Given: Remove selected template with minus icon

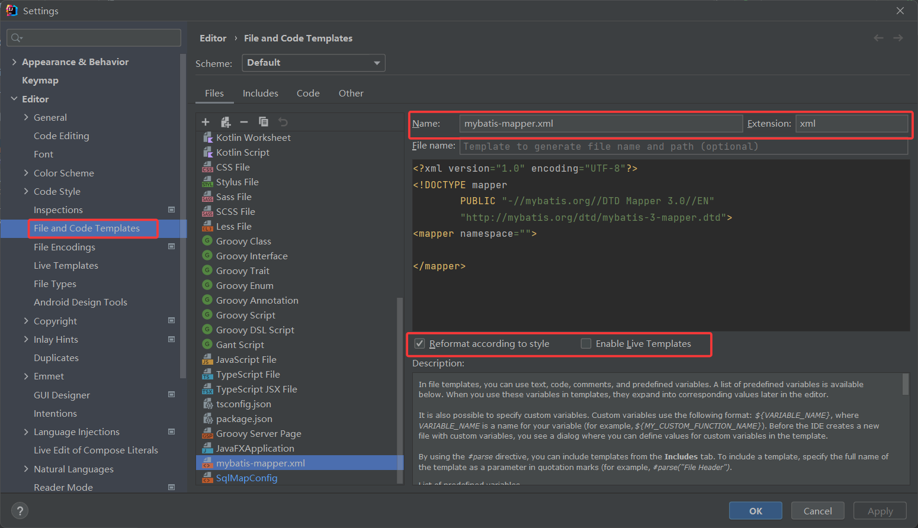Looking at the screenshot, I should (x=244, y=122).
